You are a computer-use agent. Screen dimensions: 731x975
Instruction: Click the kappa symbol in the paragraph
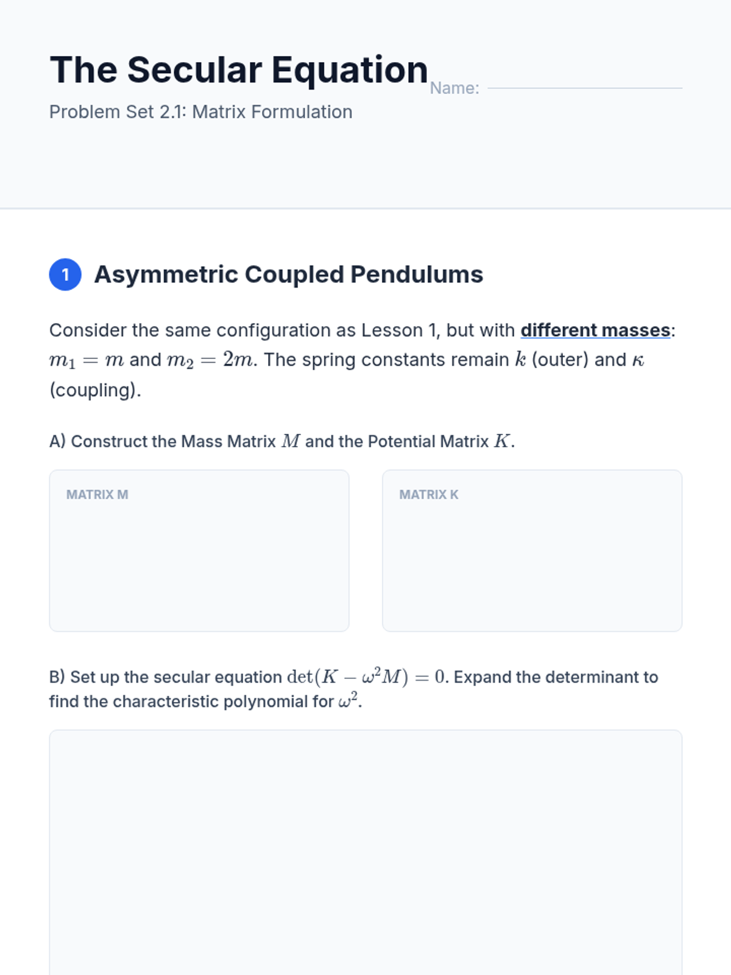pyautogui.click(x=638, y=360)
